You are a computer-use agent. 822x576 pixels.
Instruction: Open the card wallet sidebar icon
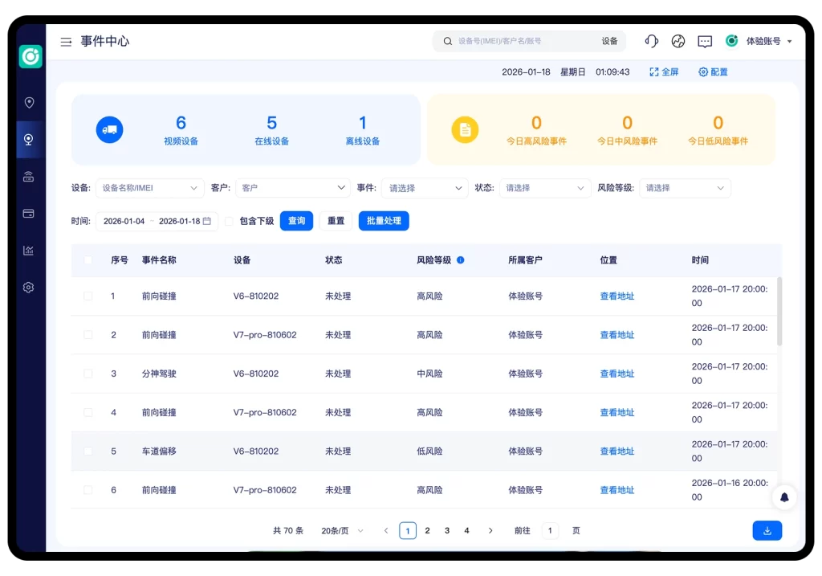pyautogui.click(x=29, y=214)
